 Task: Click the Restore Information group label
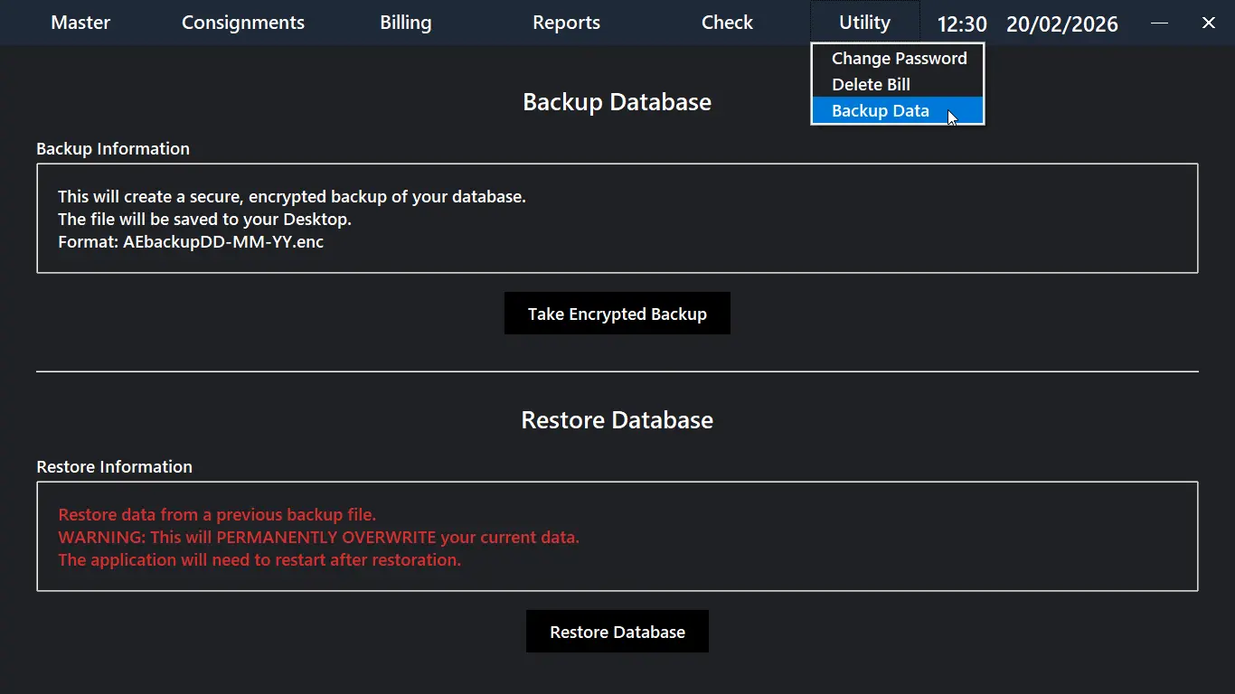pyautogui.click(x=114, y=467)
